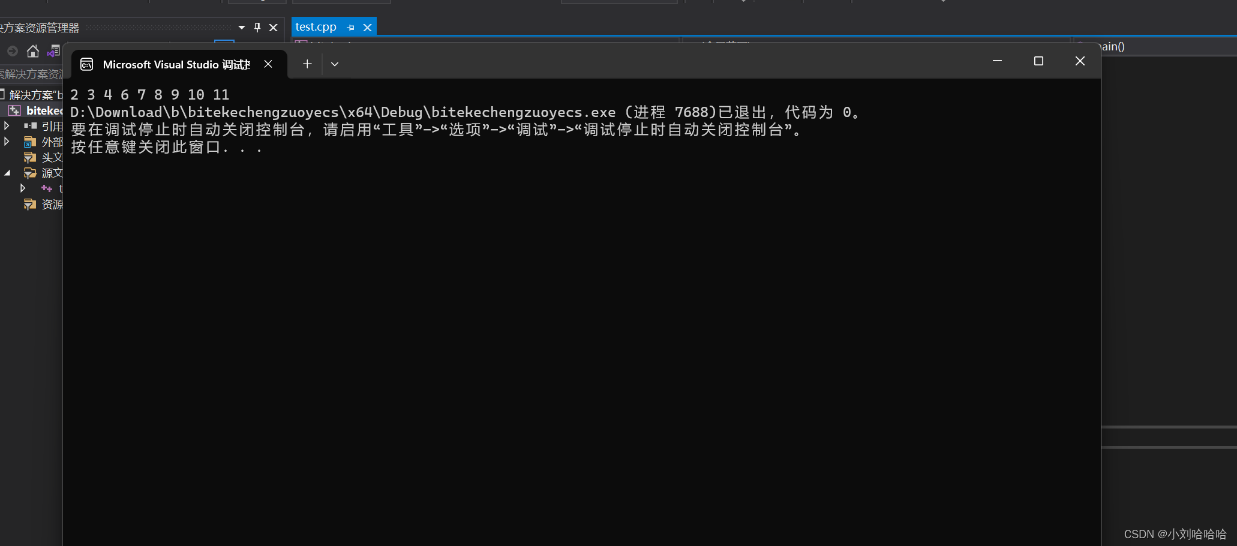Viewport: 1237px width, 546px height.
Task: Click the project icon beside bitekechengzuoyecs
Action: pos(14,110)
